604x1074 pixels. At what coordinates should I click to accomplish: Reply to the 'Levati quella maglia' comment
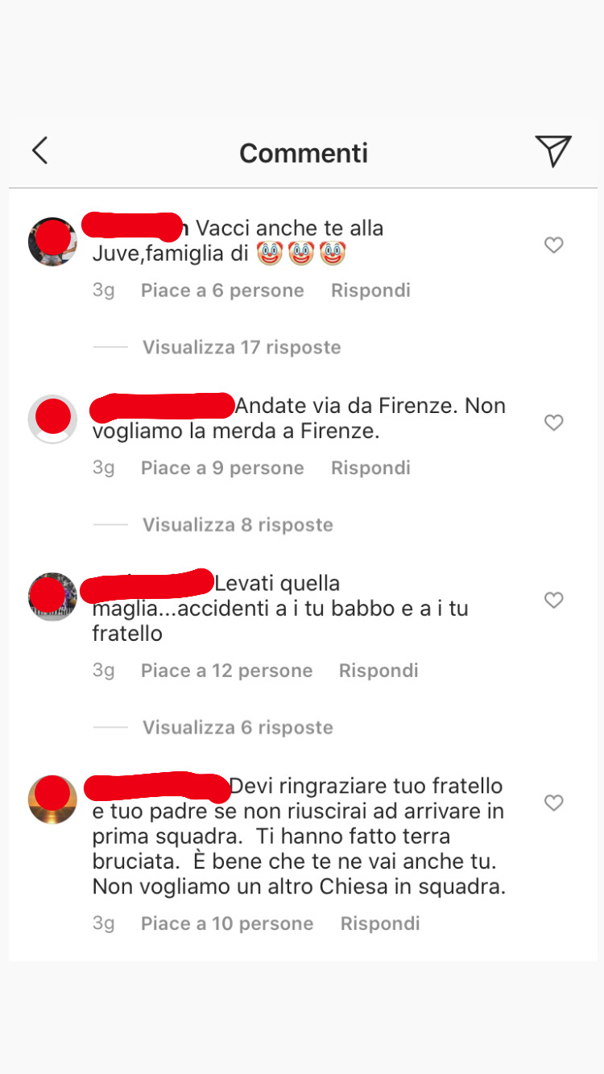coord(379,671)
